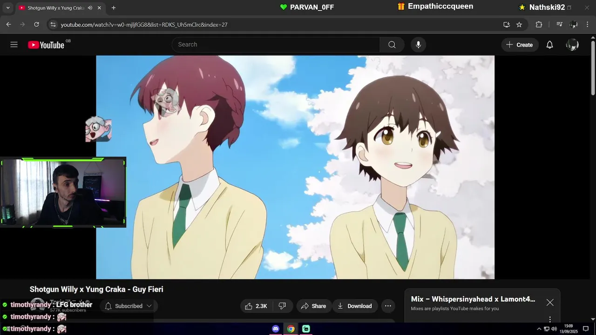
Task: Open Chrome from the taskbar
Action: pyautogui.click(x=291, y=329)
